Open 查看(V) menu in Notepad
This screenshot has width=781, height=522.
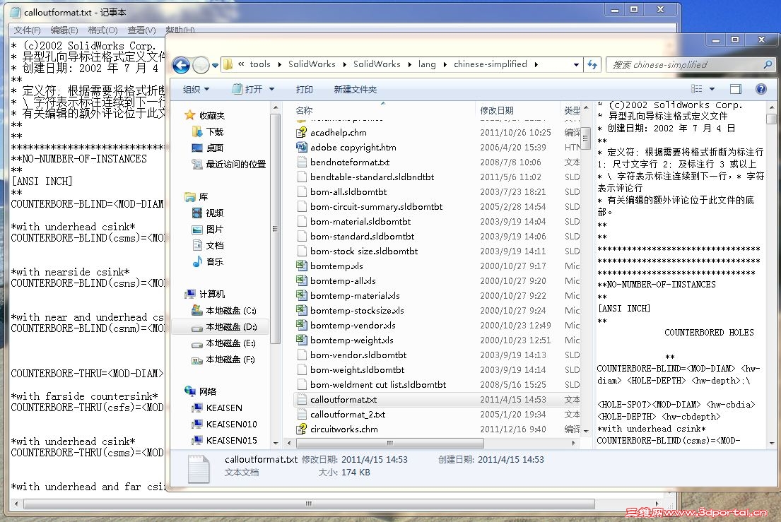(x=141, y=30)
